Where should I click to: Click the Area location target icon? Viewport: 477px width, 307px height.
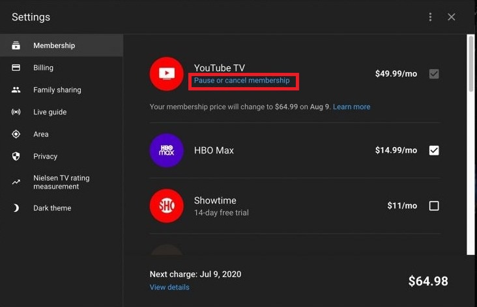point(16,134)
